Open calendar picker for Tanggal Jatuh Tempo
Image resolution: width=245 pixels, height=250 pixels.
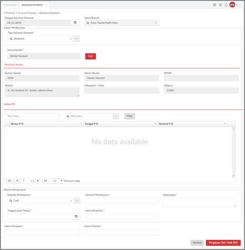pos(76,216)
